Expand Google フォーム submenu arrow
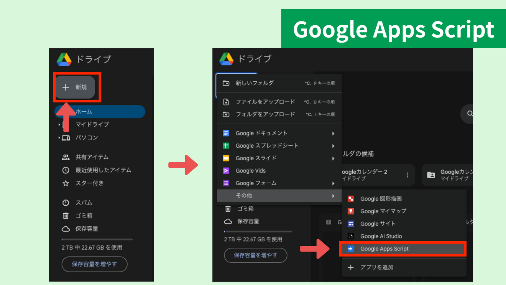 [x=333, y=184]
